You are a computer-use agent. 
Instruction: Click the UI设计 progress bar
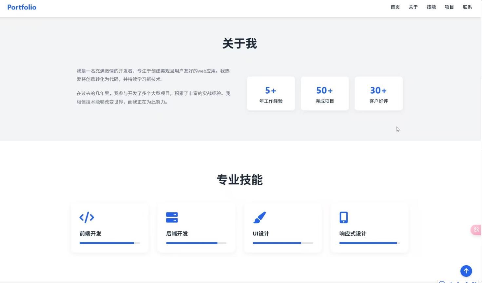pyautogui.click(x=282, y=243)
